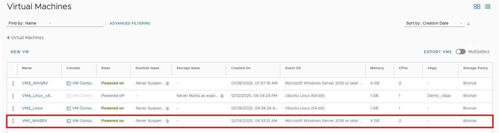Reverse sort direction arrow icon
Image resolution: width=499 pixels, height=133 pixels.
pyautogui.click(x=468, y=23)
